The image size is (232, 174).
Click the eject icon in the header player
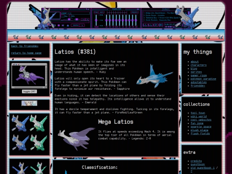pyautogui.click(x=68, y=25)
